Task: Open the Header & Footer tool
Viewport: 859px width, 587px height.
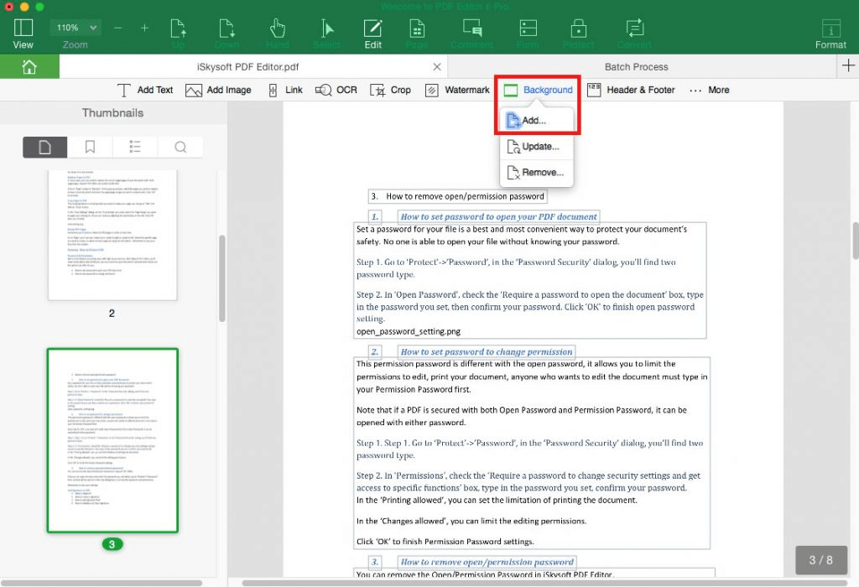Action: pyautogui.click(x=631, y=90)
